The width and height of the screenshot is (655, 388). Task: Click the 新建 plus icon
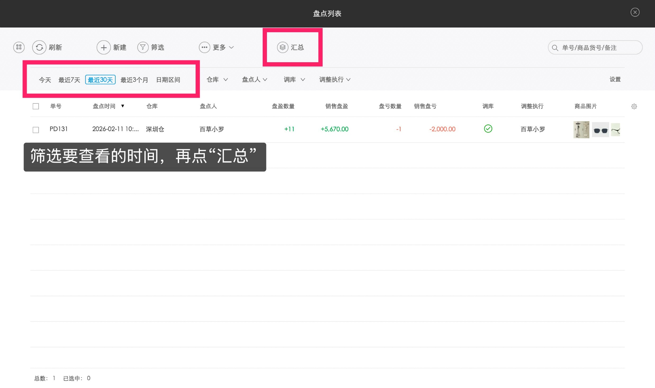tap(103, 47)
